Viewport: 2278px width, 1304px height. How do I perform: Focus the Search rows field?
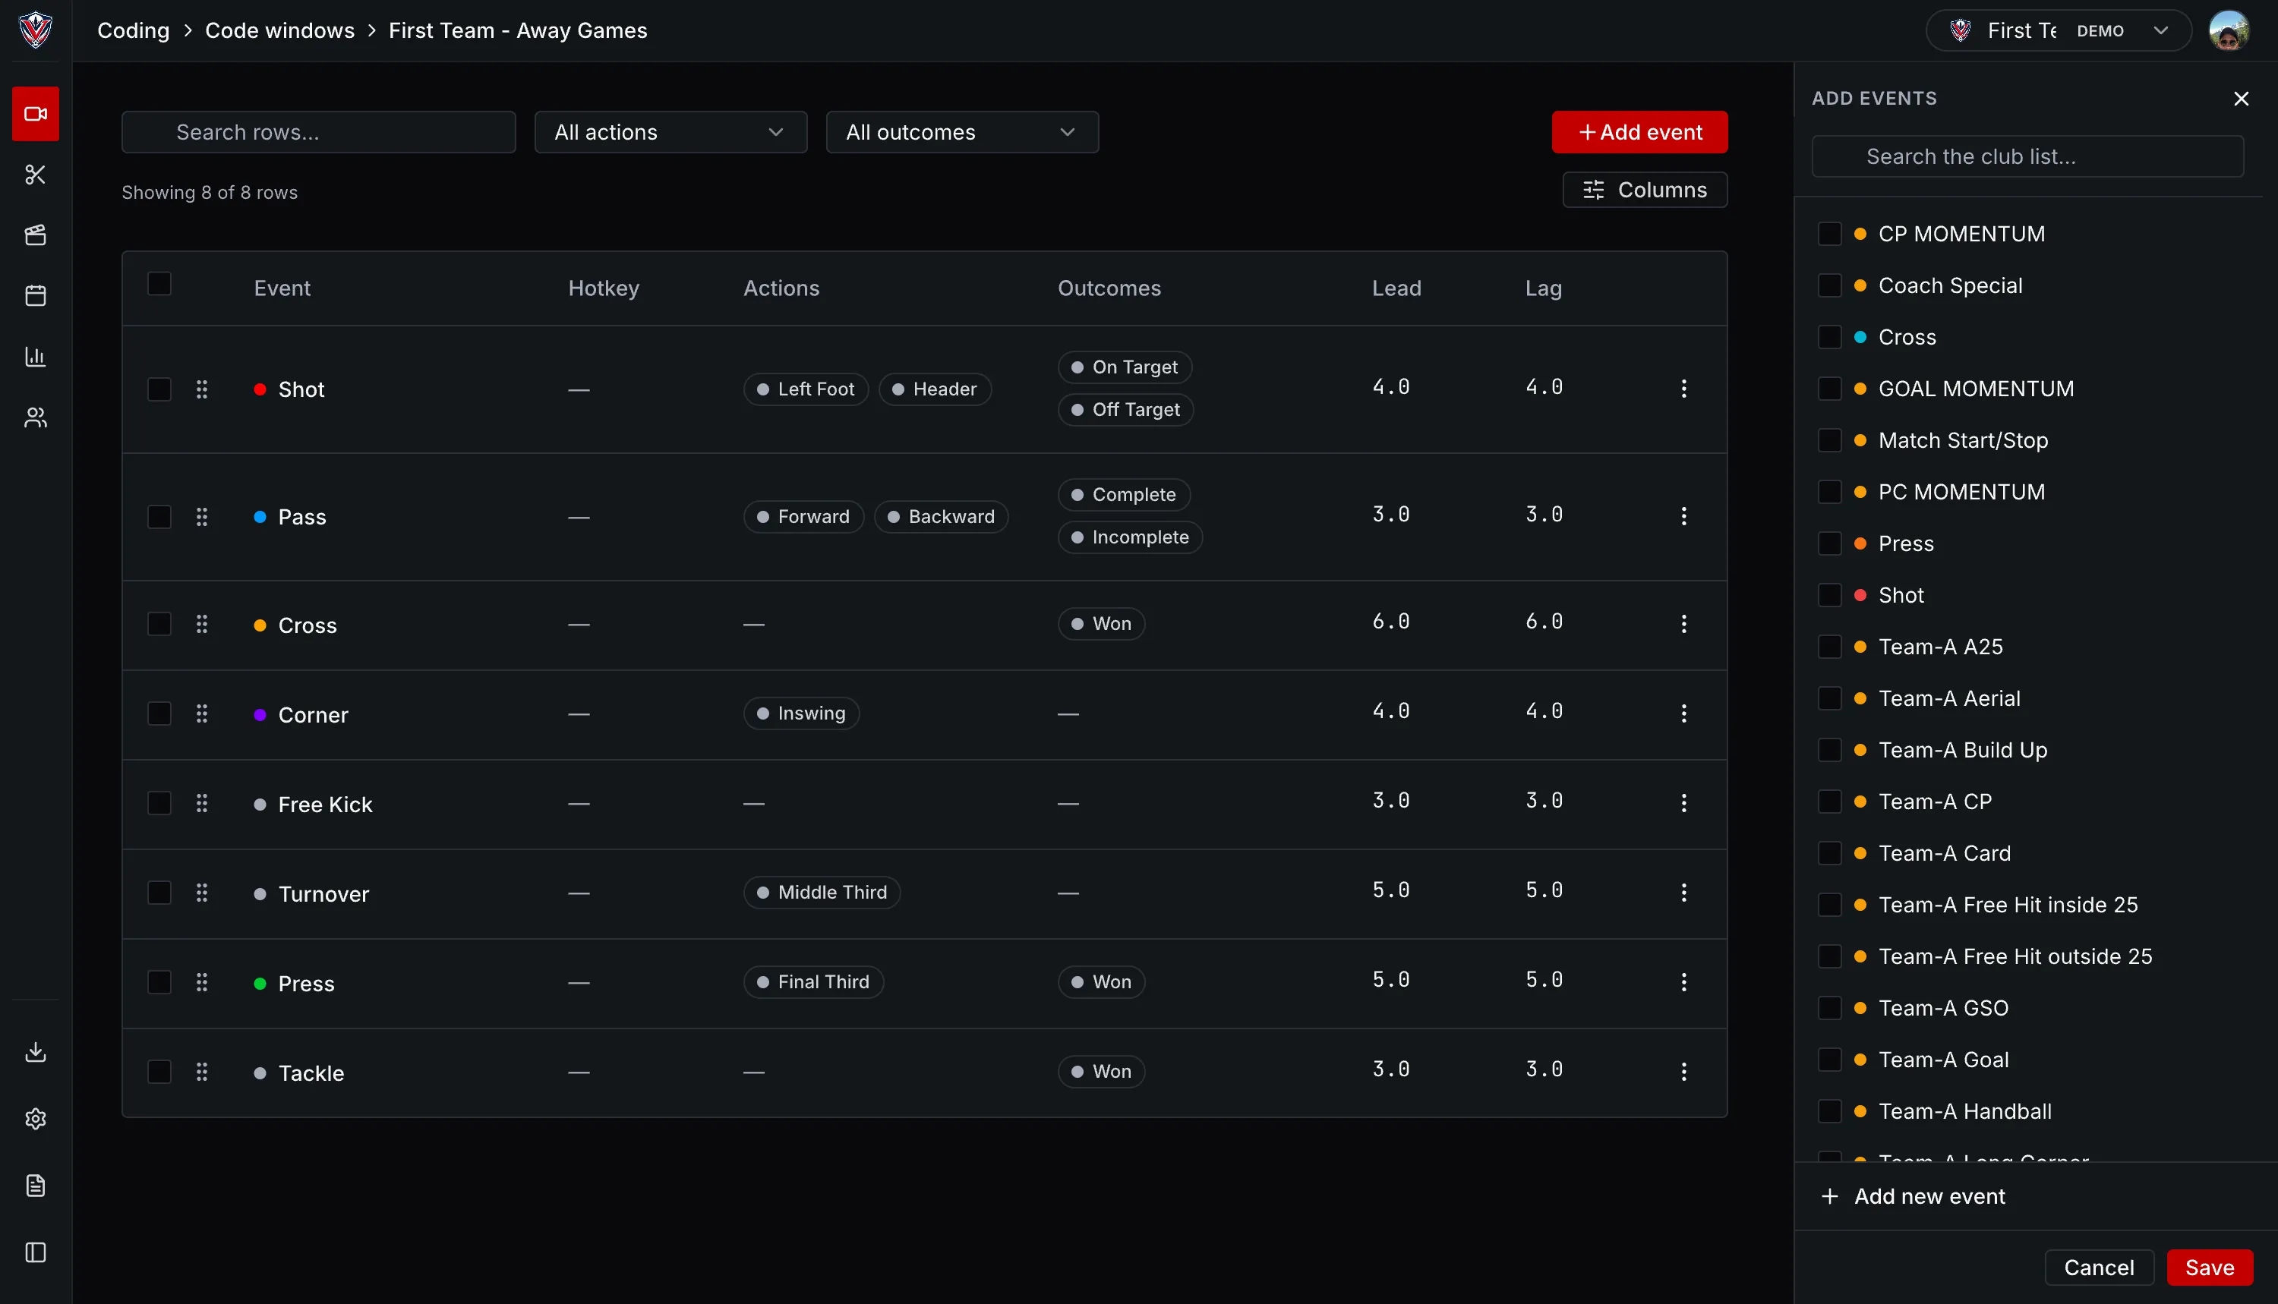pos(319,133)
